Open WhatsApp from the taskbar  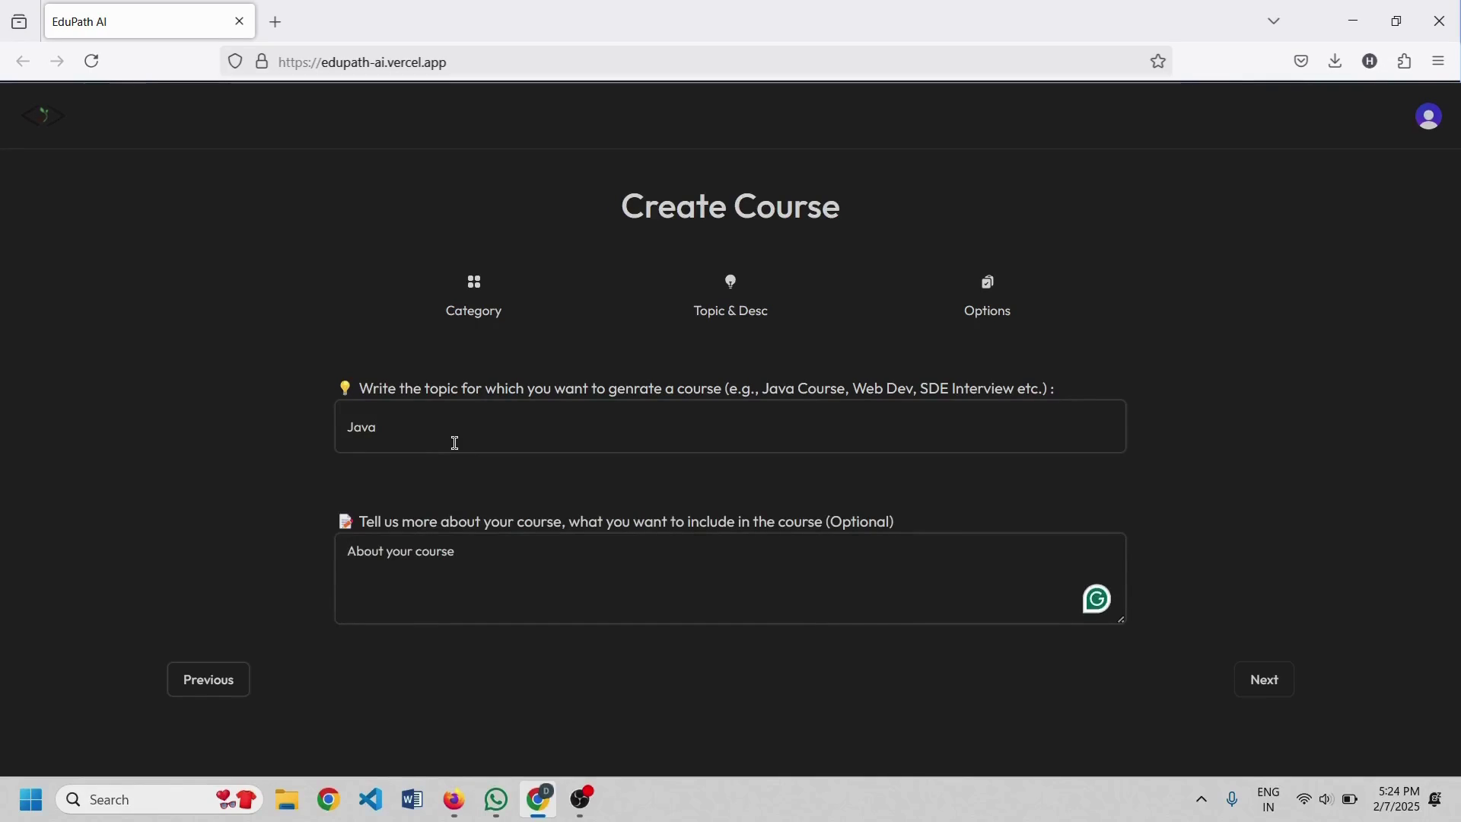(496, 800)
